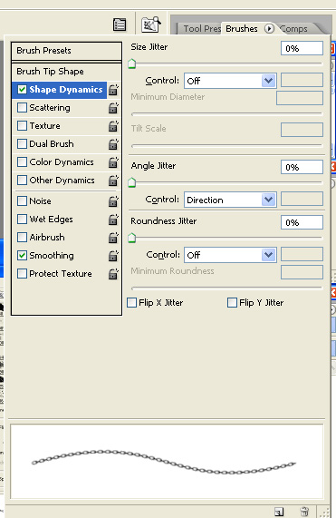Image resolution: width=336 pixels, height=518 pixels.
Task: Toggle lock icon for Color Dynamics
Action: 113,162
